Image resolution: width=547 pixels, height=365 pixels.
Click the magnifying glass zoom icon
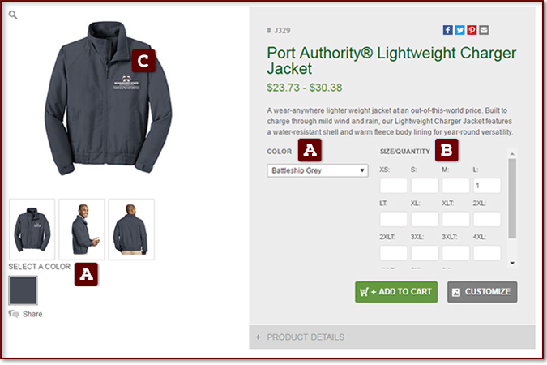pyautogui.click(x=13, y=15)
